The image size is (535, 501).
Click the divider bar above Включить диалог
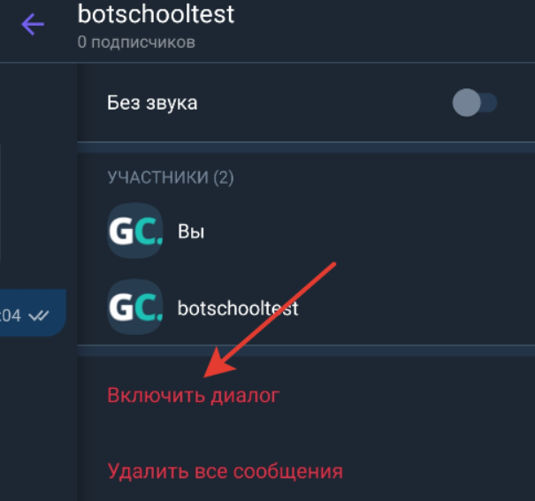coord(306,351)
